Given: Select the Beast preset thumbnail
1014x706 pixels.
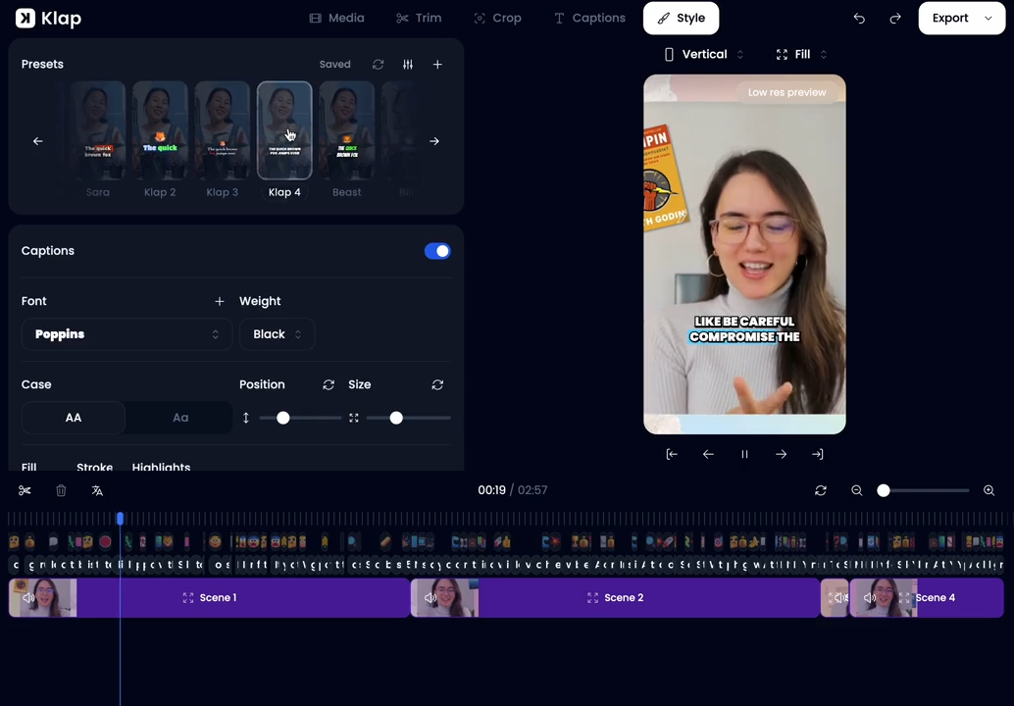Looking at the screenshot, I should point(346,131).
